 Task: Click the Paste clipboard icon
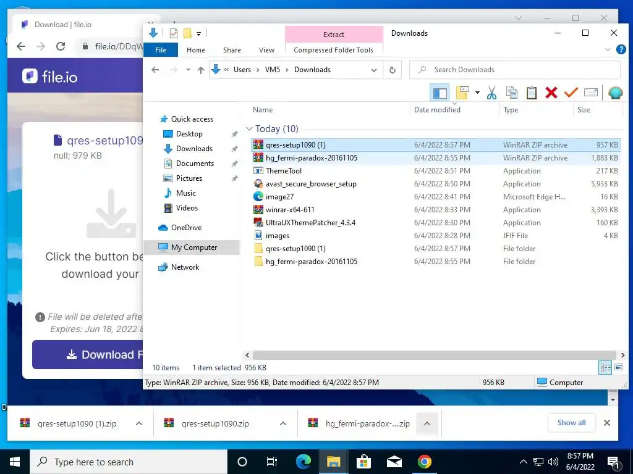point(531,93)
